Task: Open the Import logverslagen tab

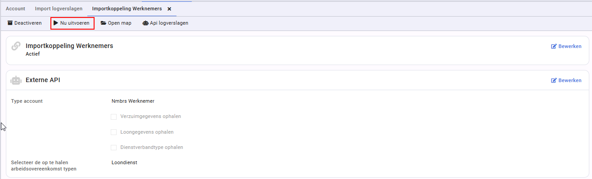Action: (x=59, y=9)
